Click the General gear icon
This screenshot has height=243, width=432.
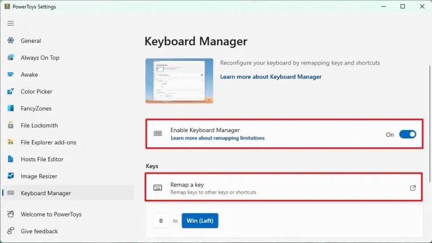pyautogui.click(x=10, y=41)
